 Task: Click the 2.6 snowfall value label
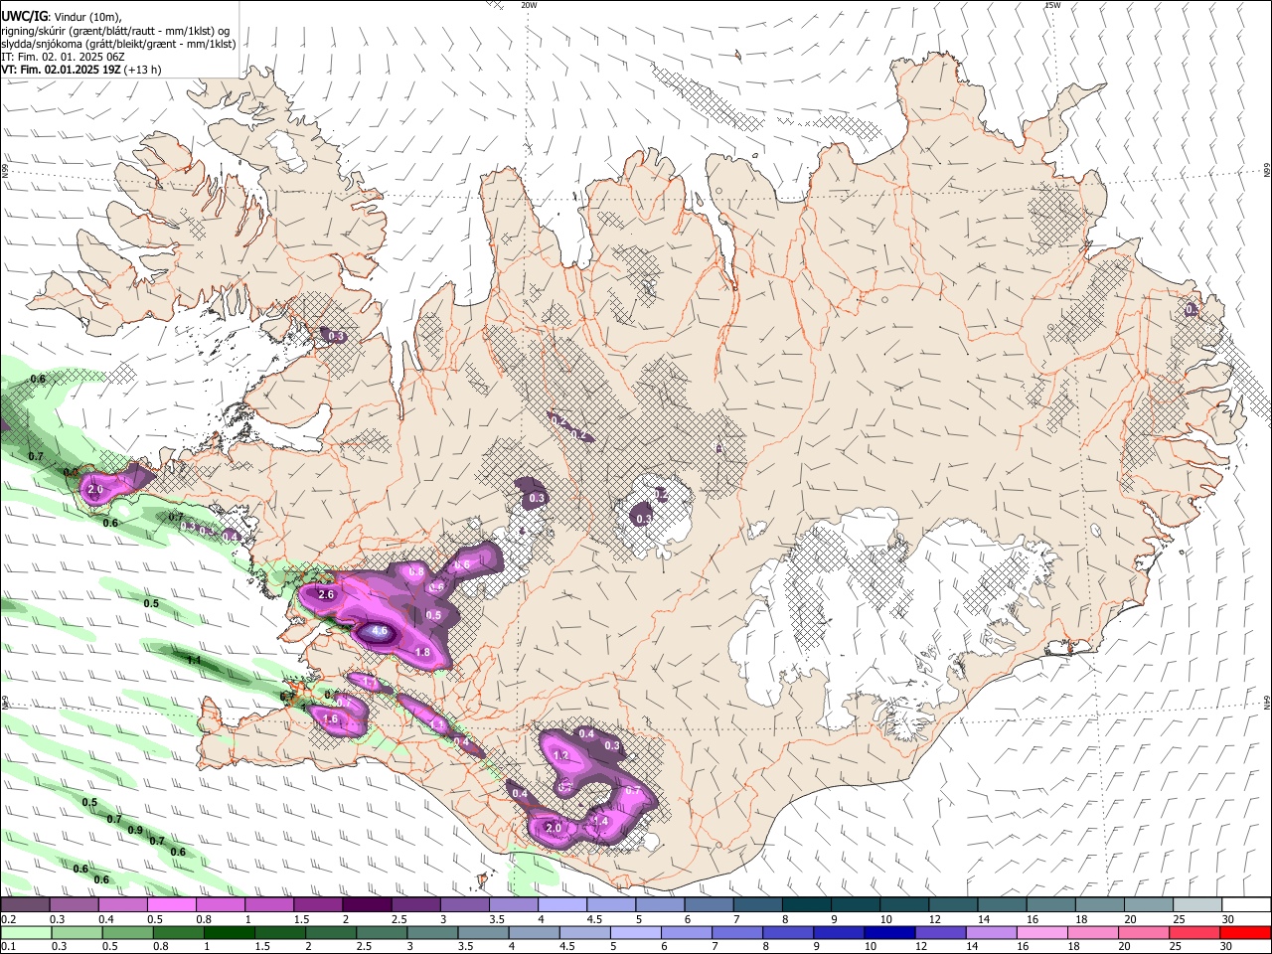click(326, 594)
